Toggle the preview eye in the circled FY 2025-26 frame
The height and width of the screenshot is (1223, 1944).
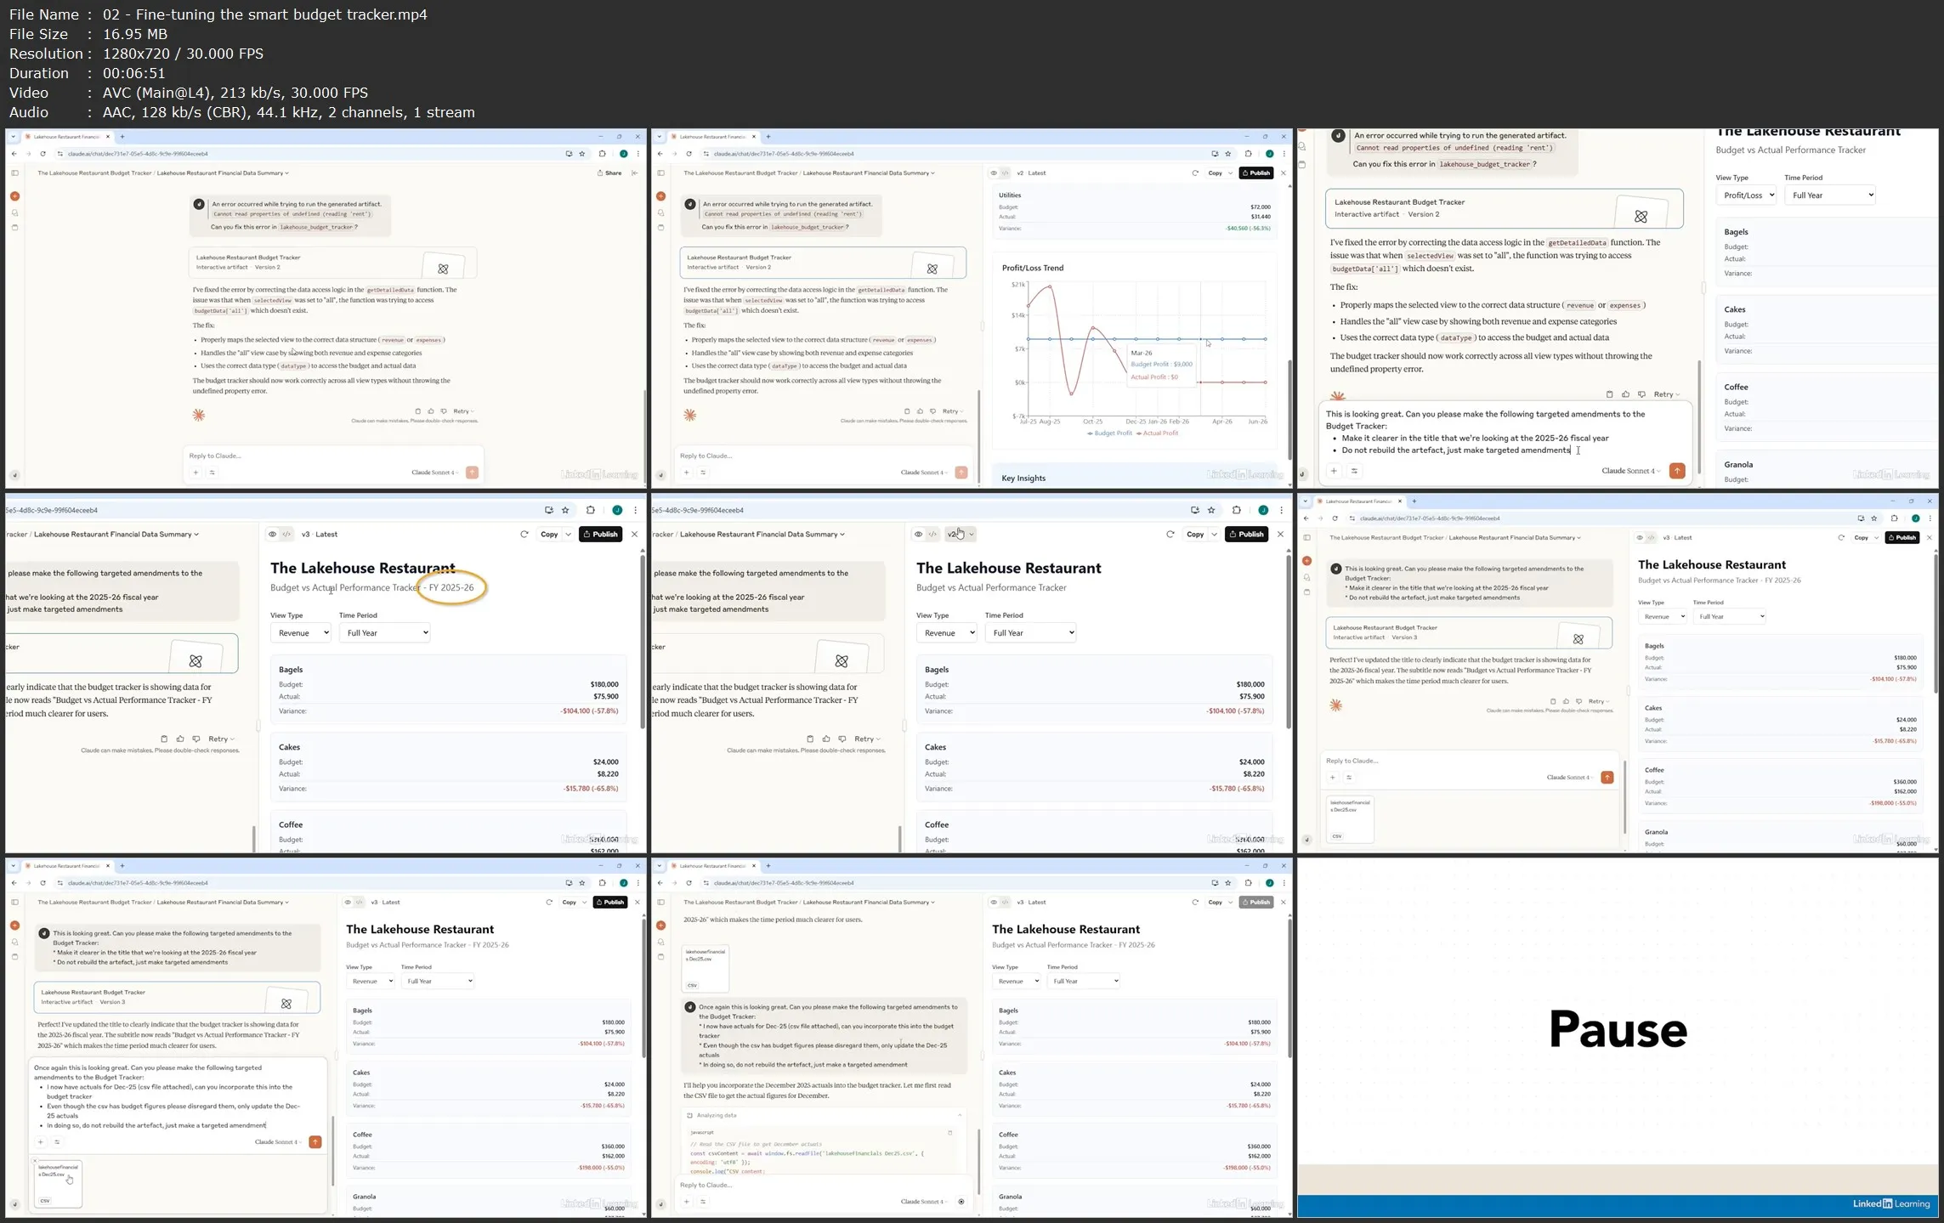coord(272,535)
